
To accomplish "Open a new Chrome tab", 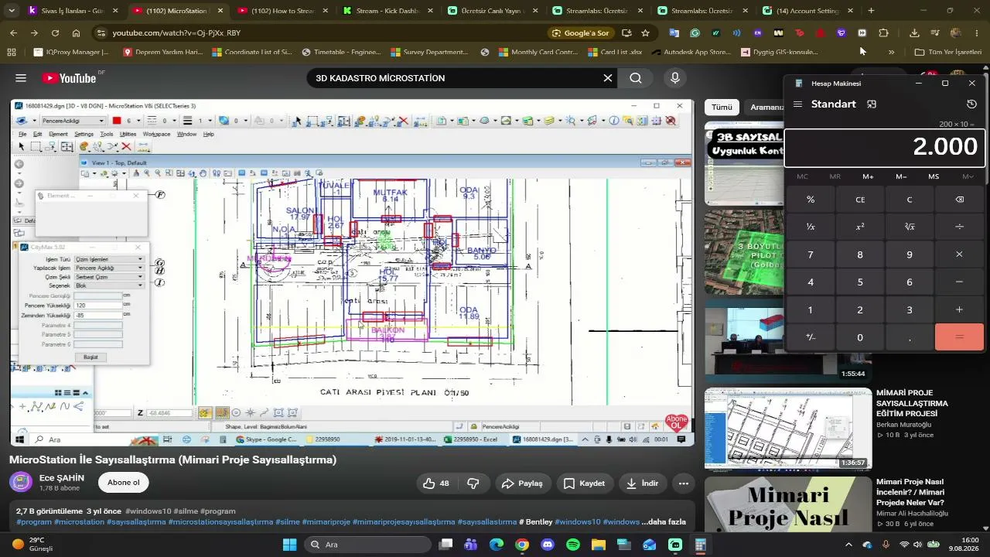I will (871, 11).
